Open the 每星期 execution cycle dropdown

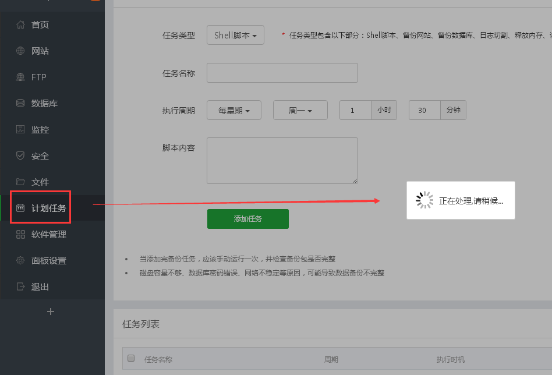pyautogui.click(x=233, y=109)
